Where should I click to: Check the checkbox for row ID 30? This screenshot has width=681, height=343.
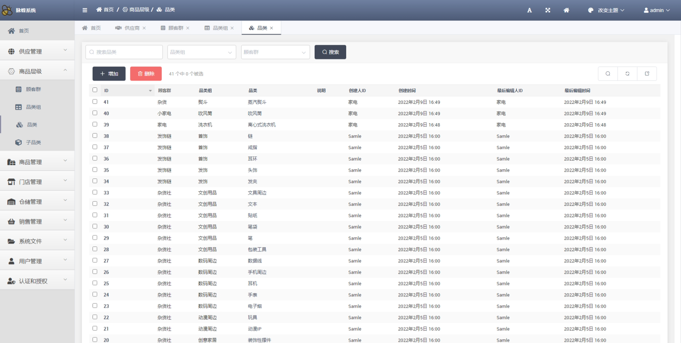(95, 226)
